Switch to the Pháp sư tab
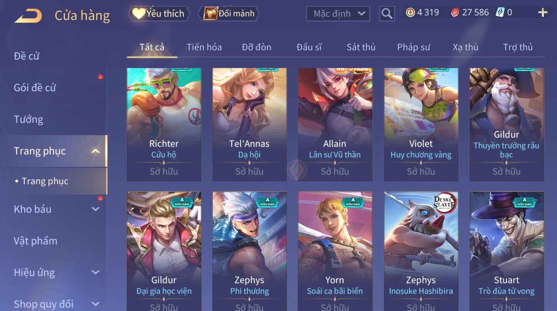The height and width of the screenshot is (311, 557). coord(413,47)
